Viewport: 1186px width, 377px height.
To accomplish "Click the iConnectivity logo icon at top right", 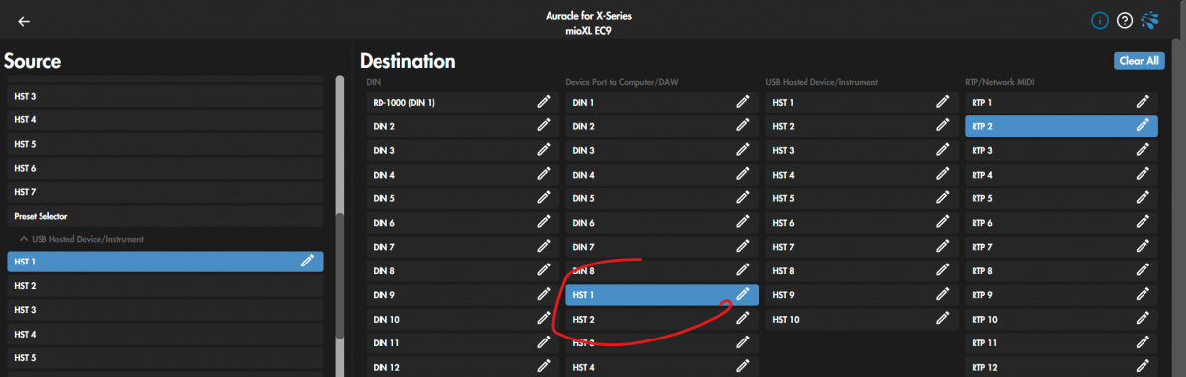I will pos(1149,20).
